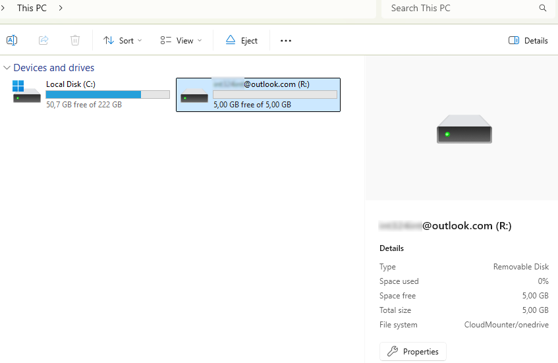Click the large drive preview image in details pane
The height and width of the screenshot is (363, 558).
(464, 129)
